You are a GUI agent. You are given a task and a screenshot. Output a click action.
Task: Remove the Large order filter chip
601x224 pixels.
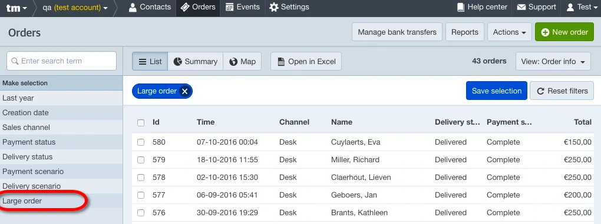tap(185, 91)
